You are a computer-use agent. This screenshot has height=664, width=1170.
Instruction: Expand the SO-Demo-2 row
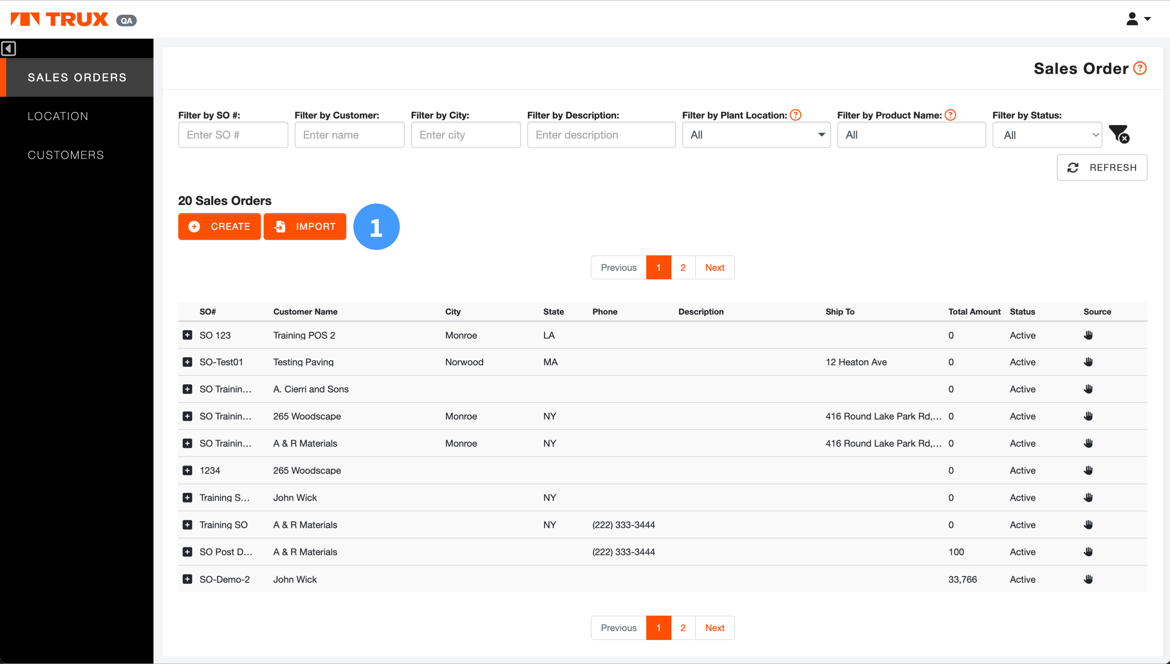coord(187,579)
